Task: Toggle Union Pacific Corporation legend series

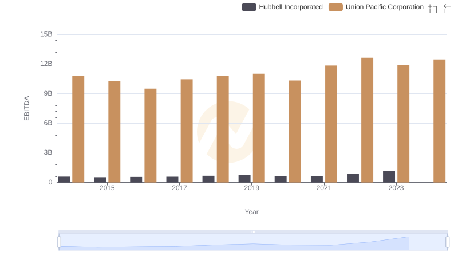Action: pyautogui.click(x=376, y=7)
